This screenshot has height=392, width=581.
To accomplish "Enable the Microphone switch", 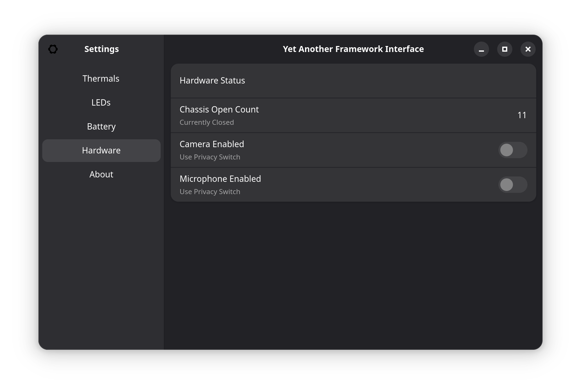I will 513,185.
